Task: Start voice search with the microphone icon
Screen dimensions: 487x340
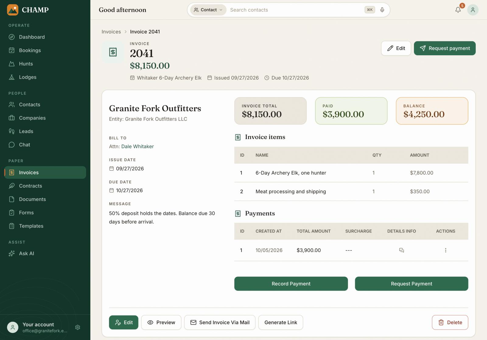Action: click(x=382, y=10)
